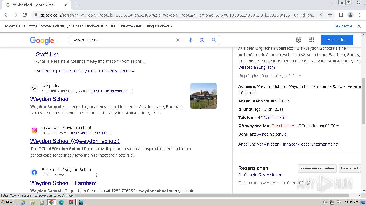Open Weydon School building thumbnail
Screen dimensions: 366x206
click(x=204, y=96)
